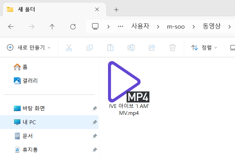
Task: Open the 사용자 breadcrumb folder
Action: (x=140, y=26)
